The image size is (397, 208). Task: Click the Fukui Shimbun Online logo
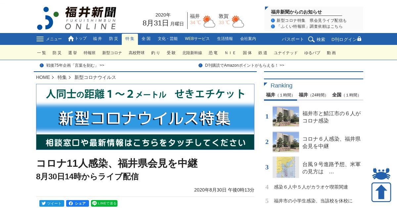pyautogui.click(x=76, y=18)
